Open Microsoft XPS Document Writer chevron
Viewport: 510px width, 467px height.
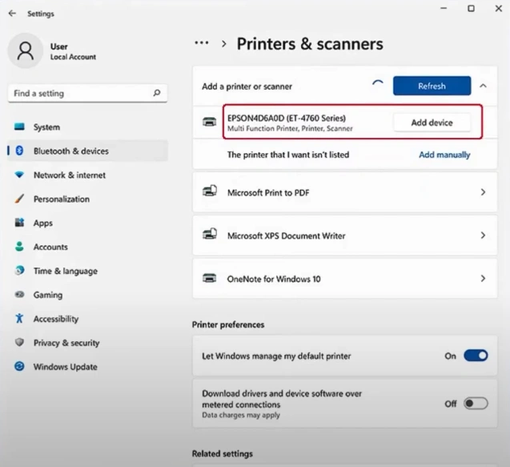[x=483, y=236]
